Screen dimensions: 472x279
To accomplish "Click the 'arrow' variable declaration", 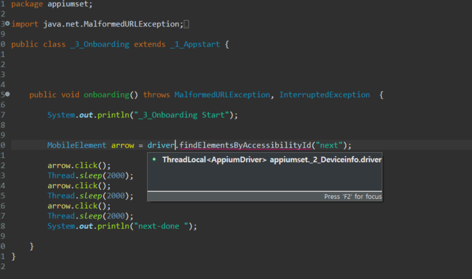I will click(122, 145).
